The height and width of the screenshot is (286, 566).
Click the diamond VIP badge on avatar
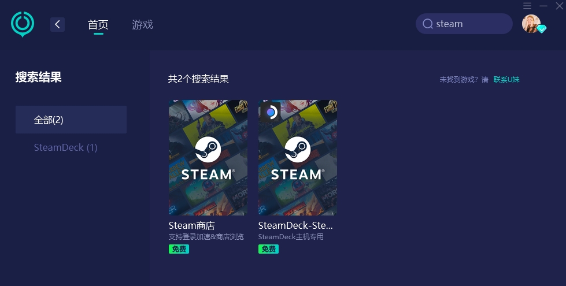tap(542, 29)
